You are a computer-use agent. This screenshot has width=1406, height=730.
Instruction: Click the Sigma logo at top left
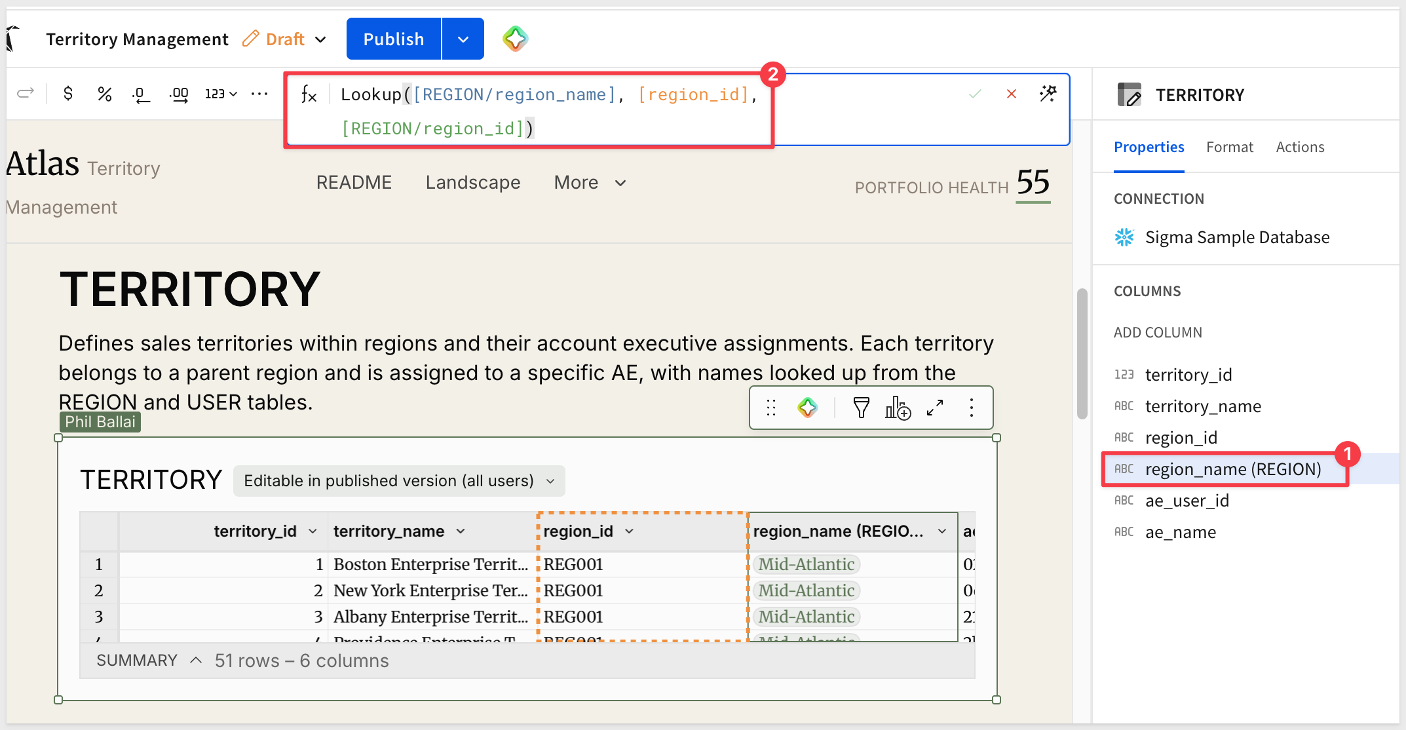(x=12, y=39)
